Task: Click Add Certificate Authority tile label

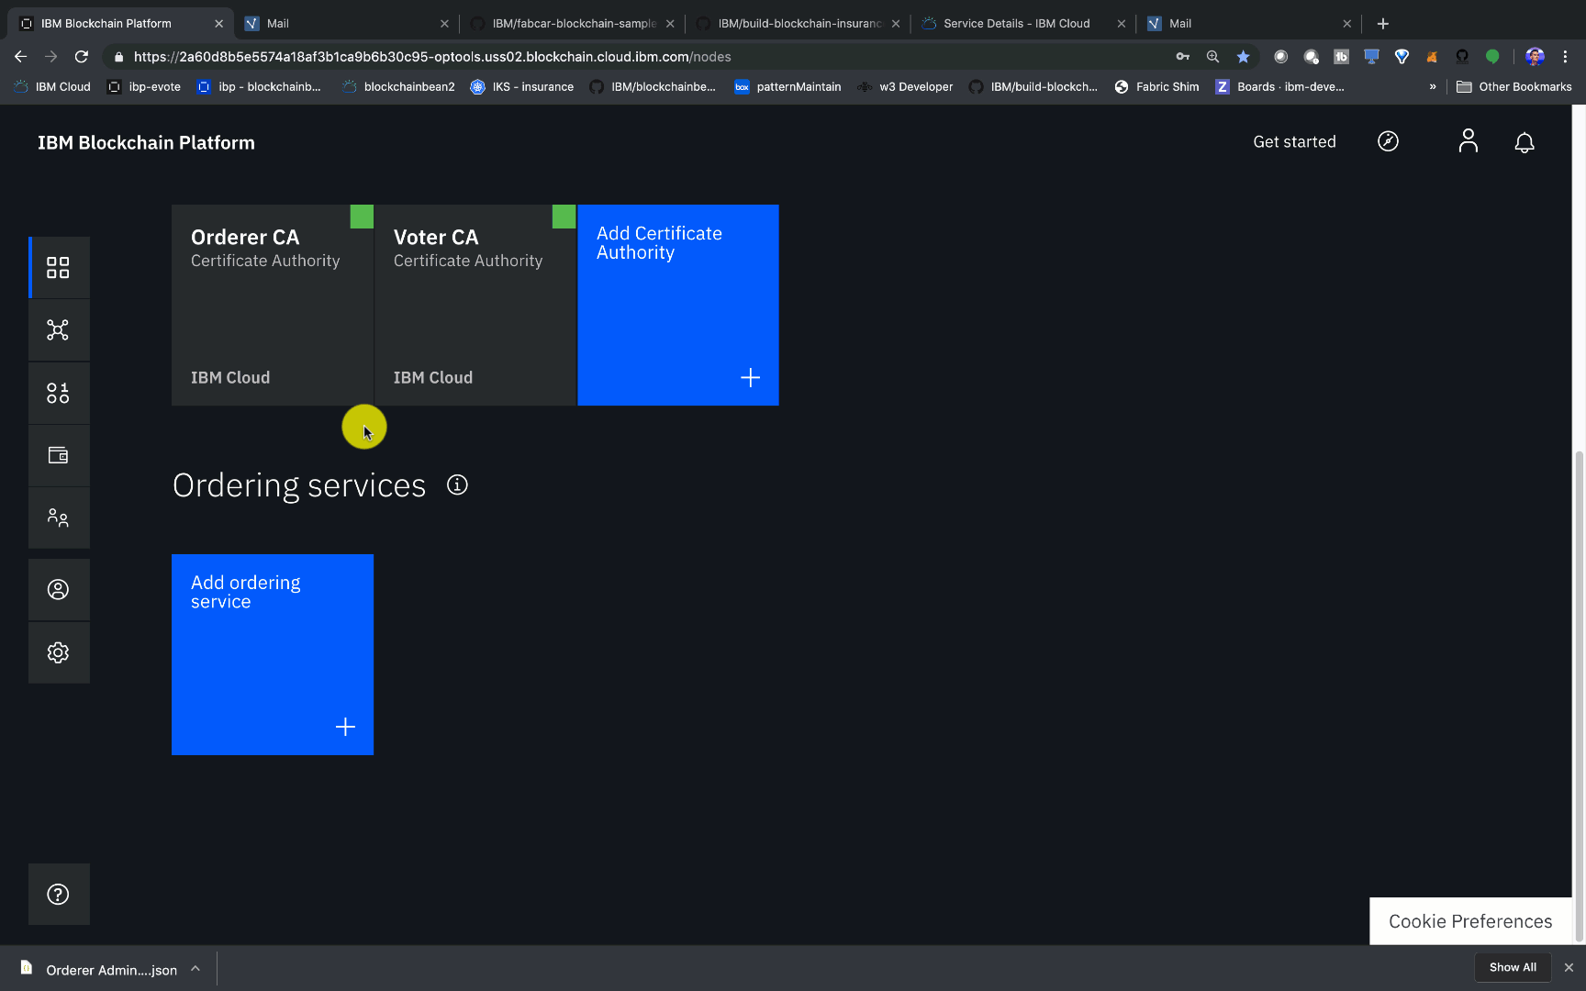Action: [659, 243]
